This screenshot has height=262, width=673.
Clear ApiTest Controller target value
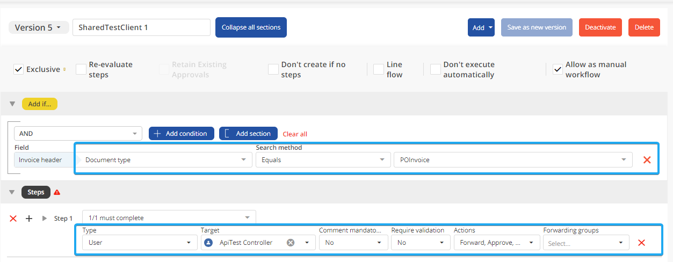291,243
